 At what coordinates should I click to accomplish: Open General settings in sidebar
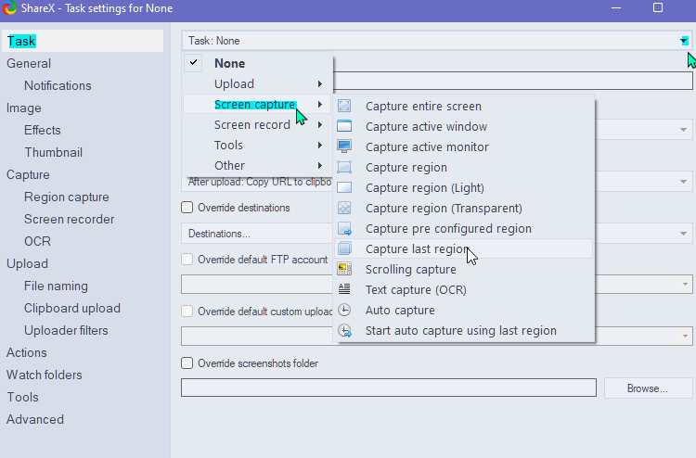pyautogui.click(x=29, y=63)
